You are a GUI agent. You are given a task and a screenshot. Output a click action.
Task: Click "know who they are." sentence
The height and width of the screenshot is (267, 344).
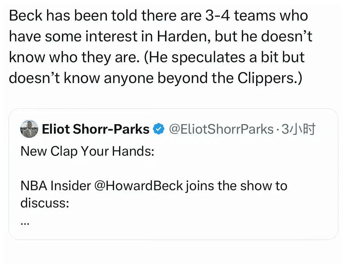[74, 57]
